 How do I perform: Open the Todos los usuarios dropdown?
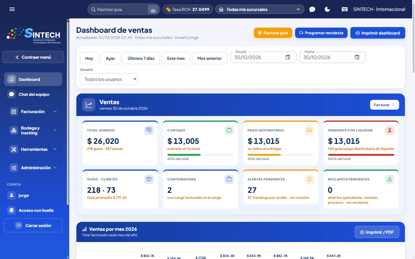click(109, 79)
